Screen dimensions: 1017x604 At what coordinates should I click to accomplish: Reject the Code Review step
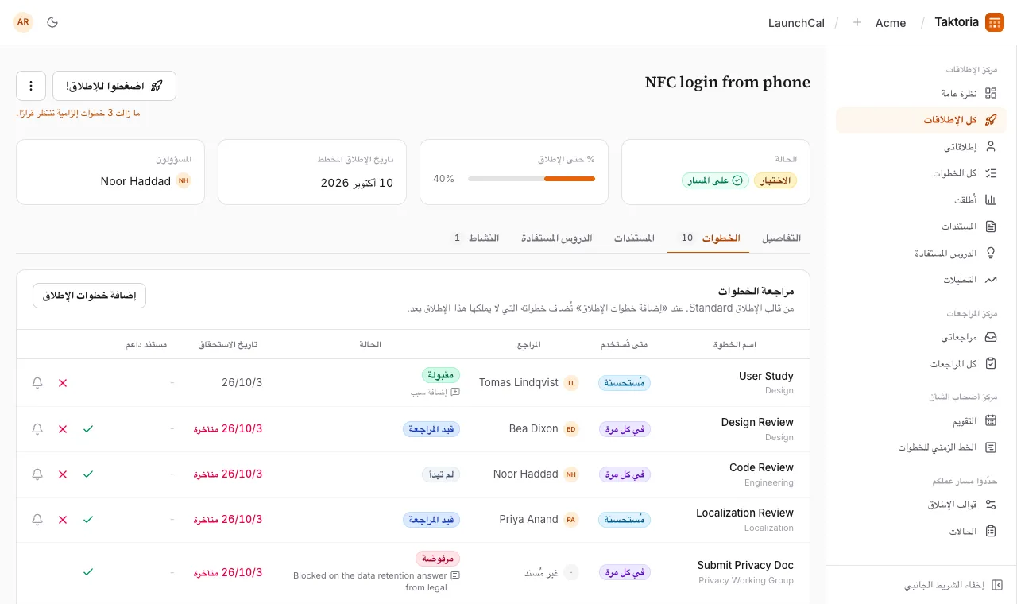(63, 474)
